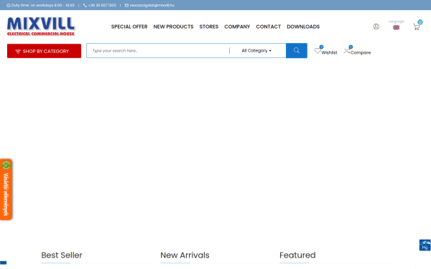
Task: Open the orange customer reviews side tab
Action: (6, 189)
